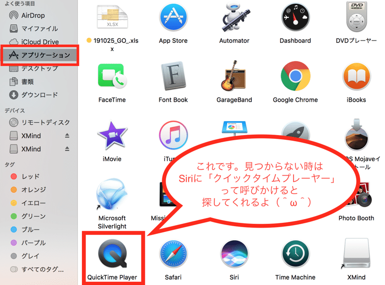Viewport: 385px width, 285px height.
Task: Select リモートディスク under devices
Action: coord(39,122)
